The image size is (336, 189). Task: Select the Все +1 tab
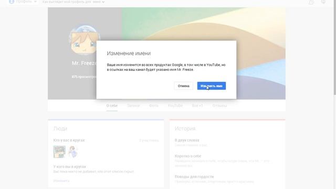(x=197, y=106)
